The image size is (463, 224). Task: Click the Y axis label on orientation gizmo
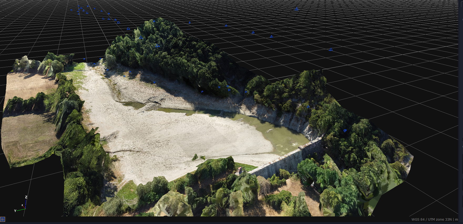click(x=15, y=211)
